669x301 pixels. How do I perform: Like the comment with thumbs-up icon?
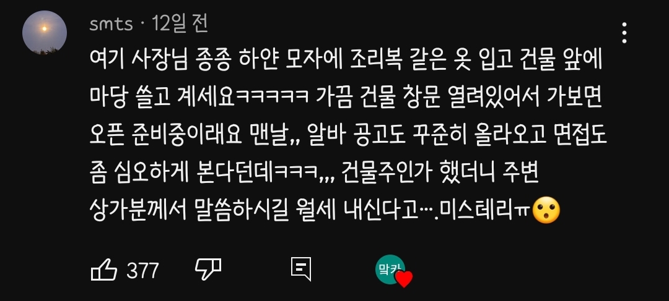(104, 270)
